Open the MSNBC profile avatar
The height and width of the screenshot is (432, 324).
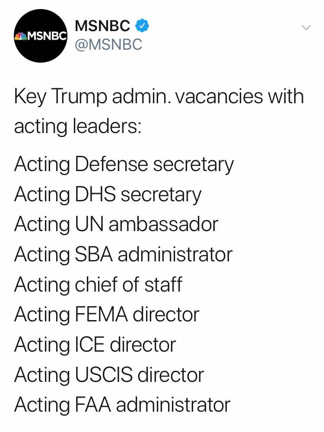41,36
